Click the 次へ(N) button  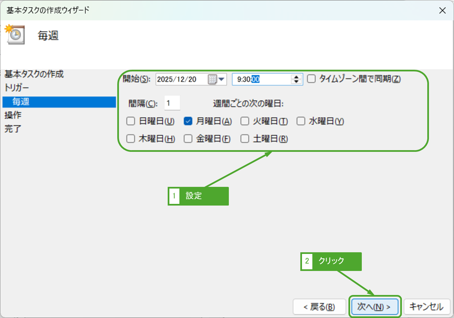[374, 306]
